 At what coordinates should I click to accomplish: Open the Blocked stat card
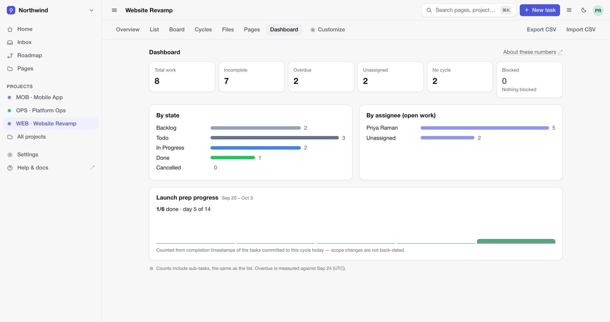coord(530,80)
